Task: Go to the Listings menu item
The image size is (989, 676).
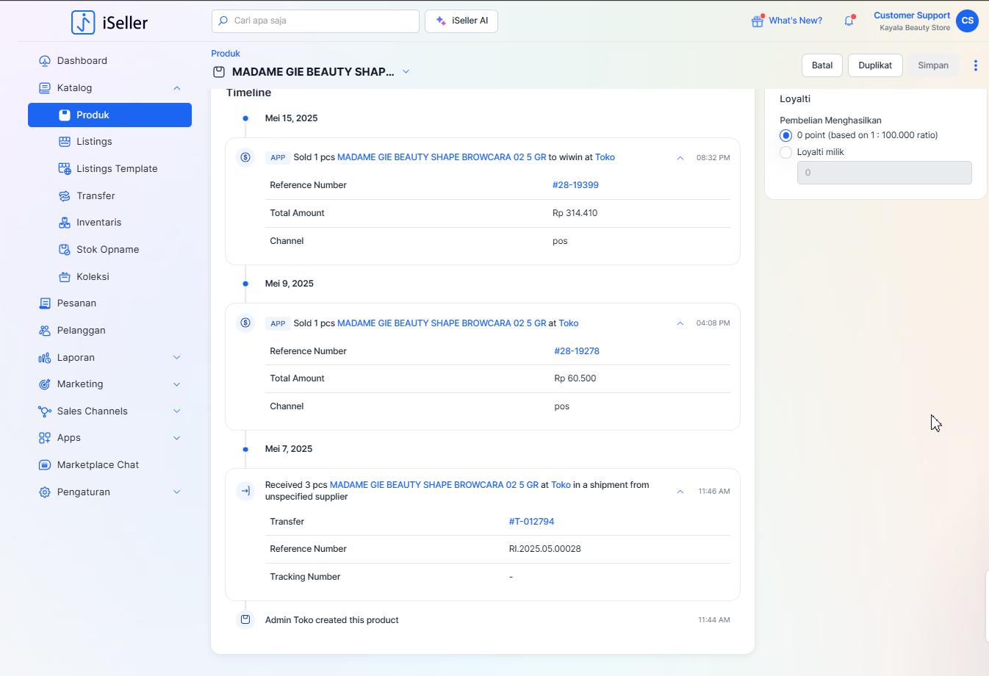Action: tap(94, 142)
